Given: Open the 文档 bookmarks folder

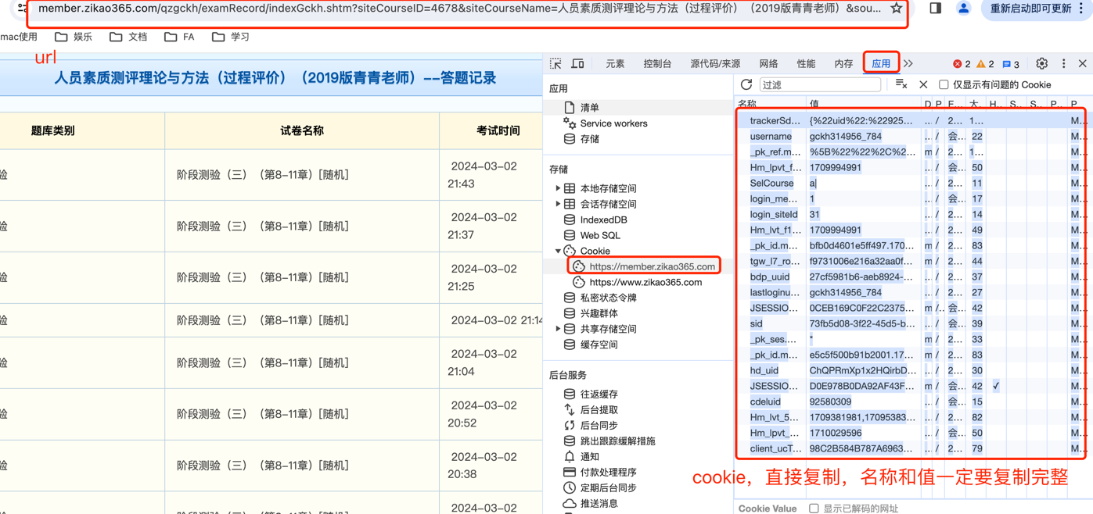Looking at the screenshot, I should (x=128, y=37).
